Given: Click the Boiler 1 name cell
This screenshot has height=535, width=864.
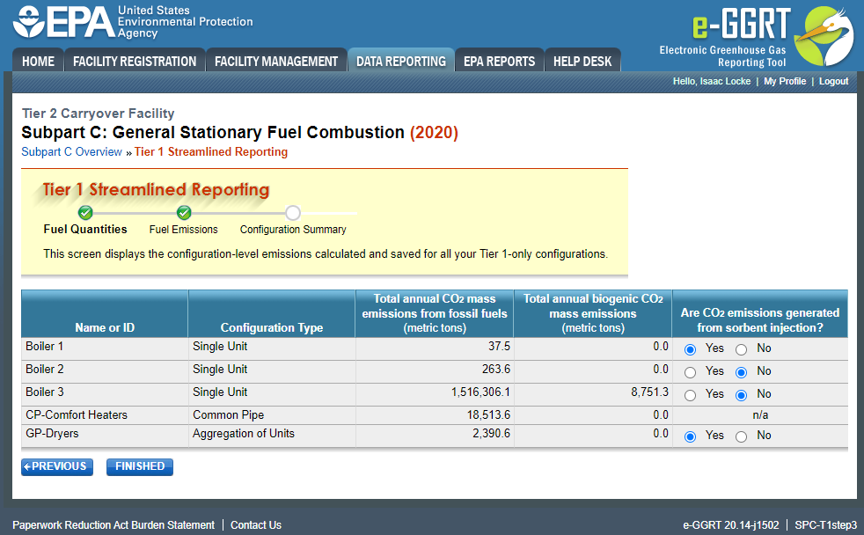Looking at the screenshot, I should click(x=105, y=348).
